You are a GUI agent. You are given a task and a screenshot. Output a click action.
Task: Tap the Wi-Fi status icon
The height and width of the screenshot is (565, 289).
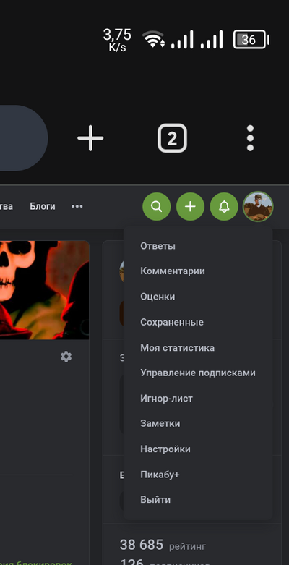[x=154, y=39]
